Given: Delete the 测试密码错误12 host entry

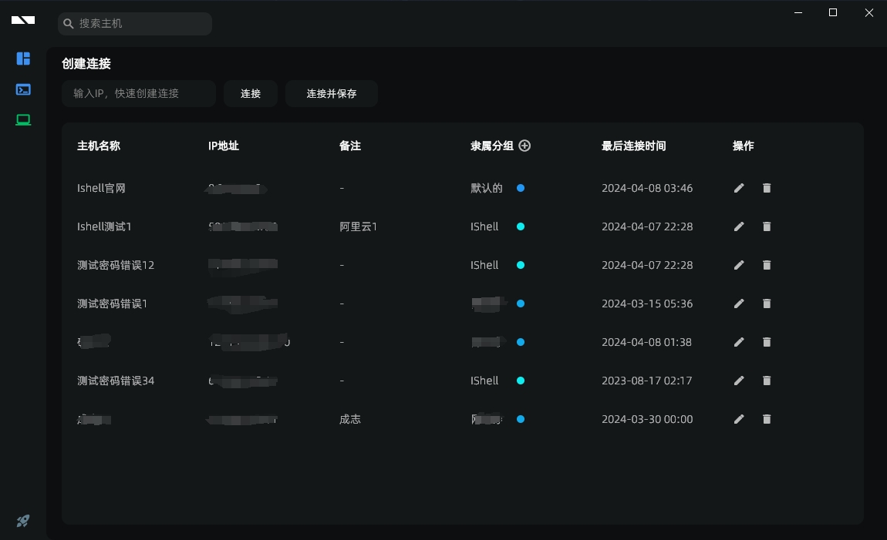Looking at the screenshot, I should click(767, 265).
